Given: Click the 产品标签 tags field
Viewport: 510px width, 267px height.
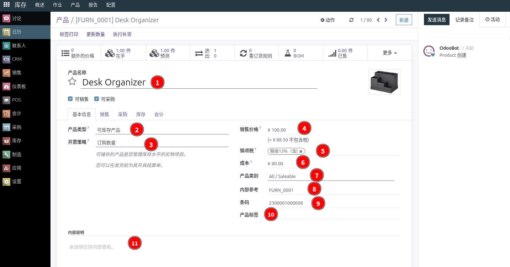Looking at the screenshot, I should click(334, 215).
